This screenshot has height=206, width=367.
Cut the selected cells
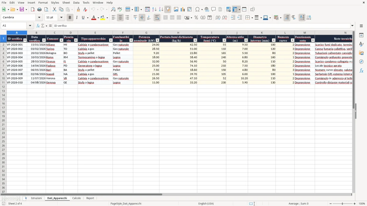pos(54,9)
